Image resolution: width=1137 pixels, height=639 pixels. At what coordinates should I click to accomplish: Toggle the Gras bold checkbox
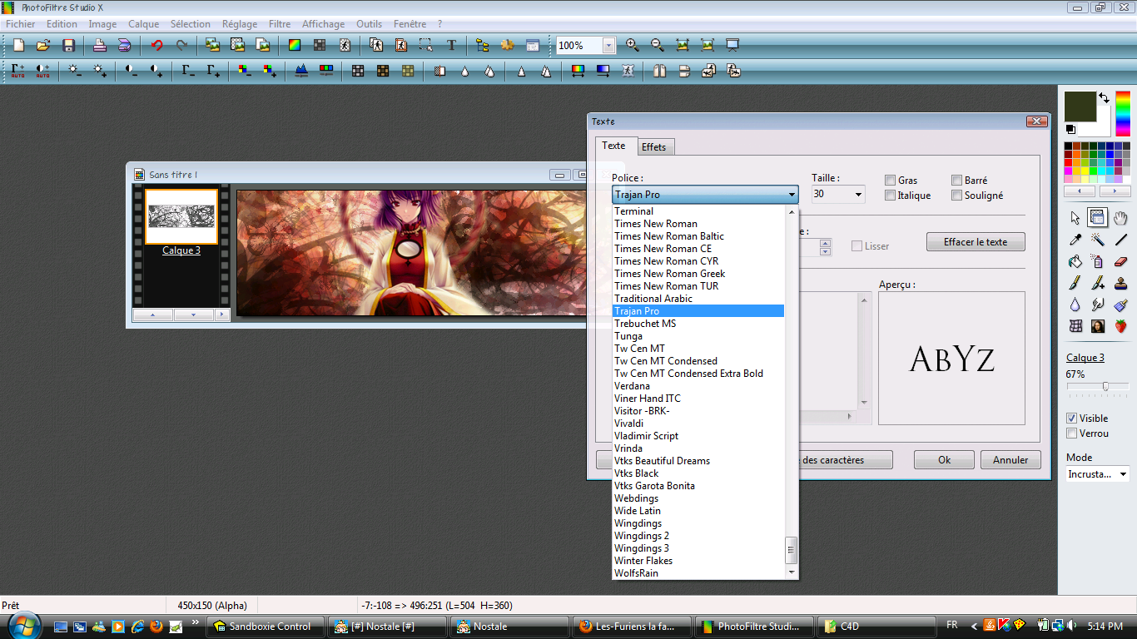tap(890, 180)
